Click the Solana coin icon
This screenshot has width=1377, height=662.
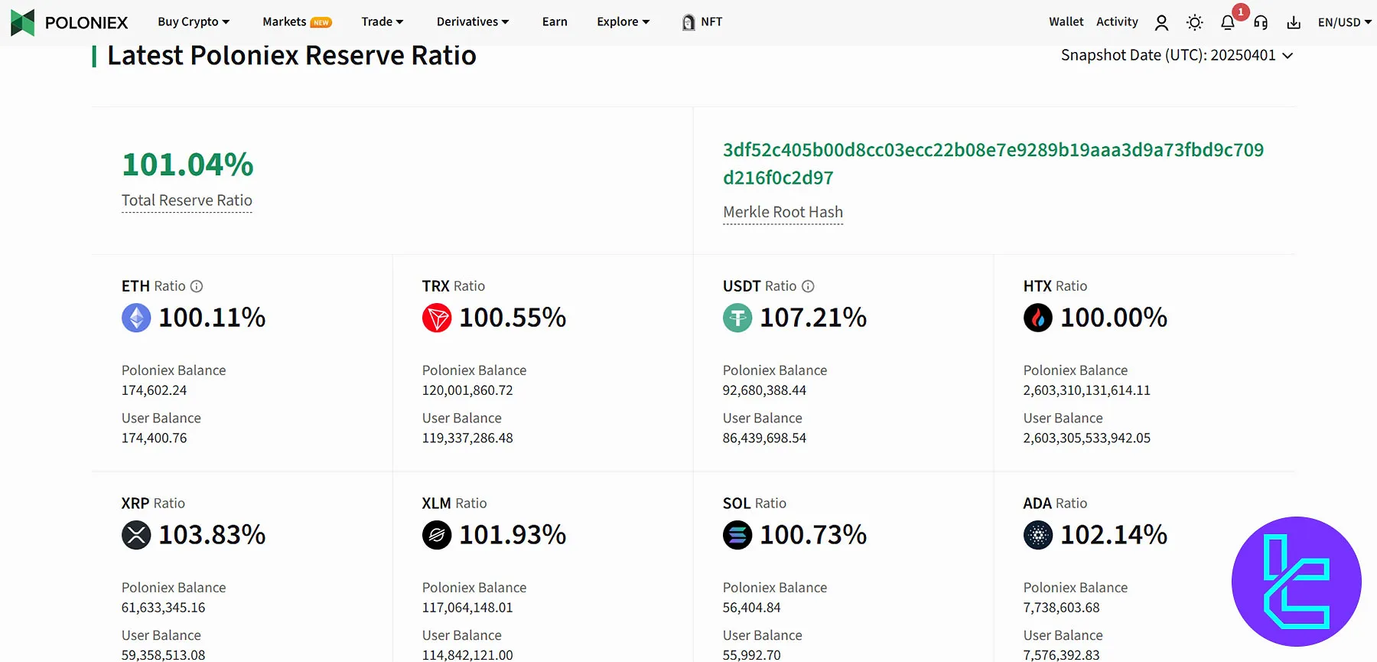tap(737, 535)
